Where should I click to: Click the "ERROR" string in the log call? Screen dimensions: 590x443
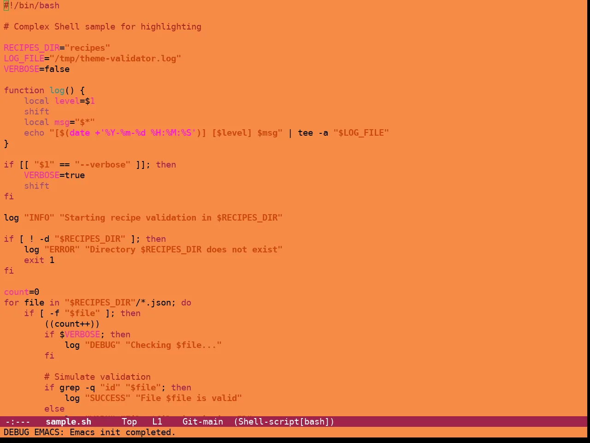[62, 250]
